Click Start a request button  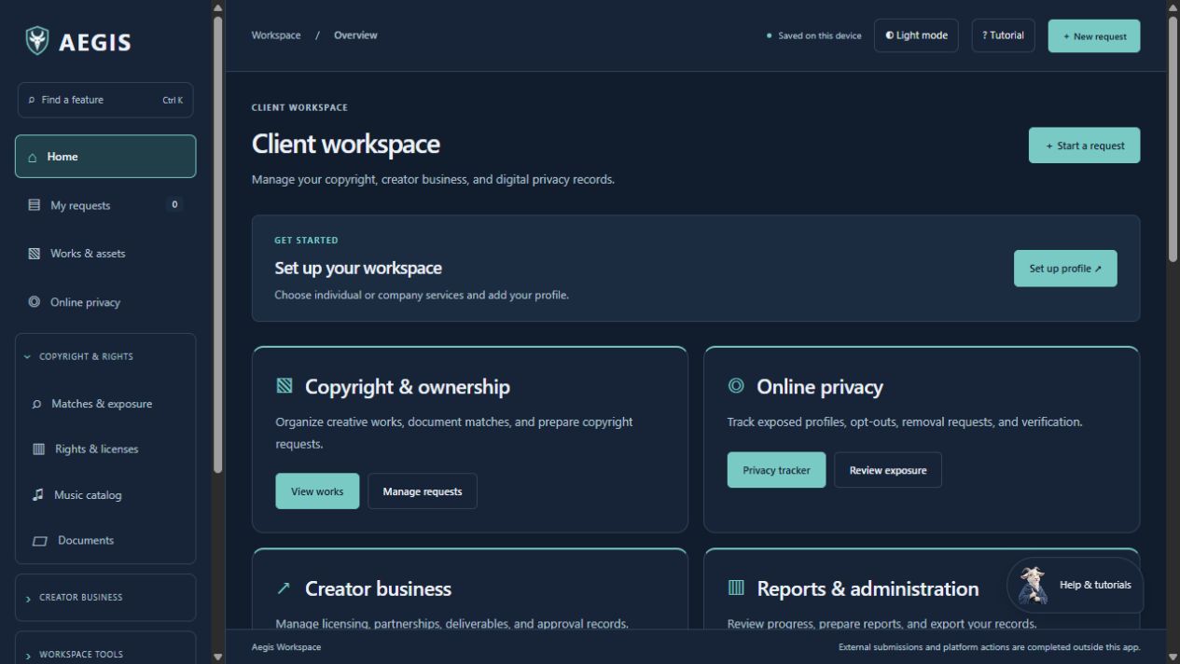(1084, 145)
